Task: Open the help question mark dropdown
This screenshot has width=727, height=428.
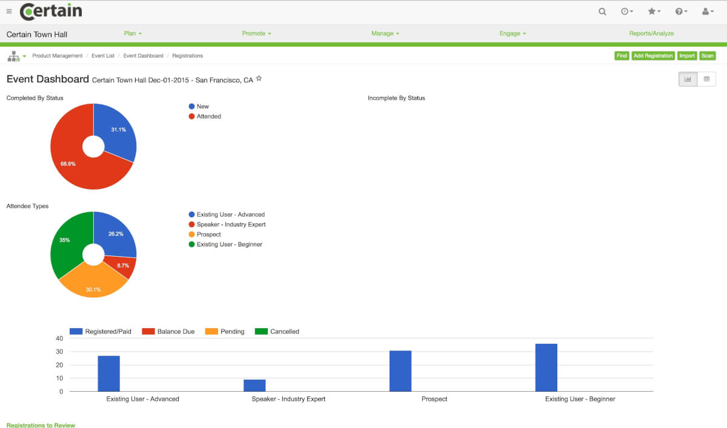Action: pyautogui.click(x=681, y=12)
